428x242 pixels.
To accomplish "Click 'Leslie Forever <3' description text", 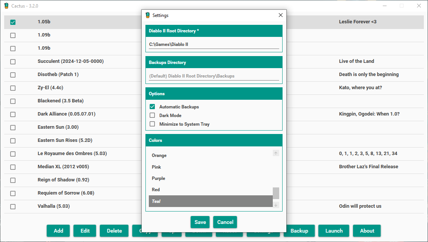I will point(358,22).
